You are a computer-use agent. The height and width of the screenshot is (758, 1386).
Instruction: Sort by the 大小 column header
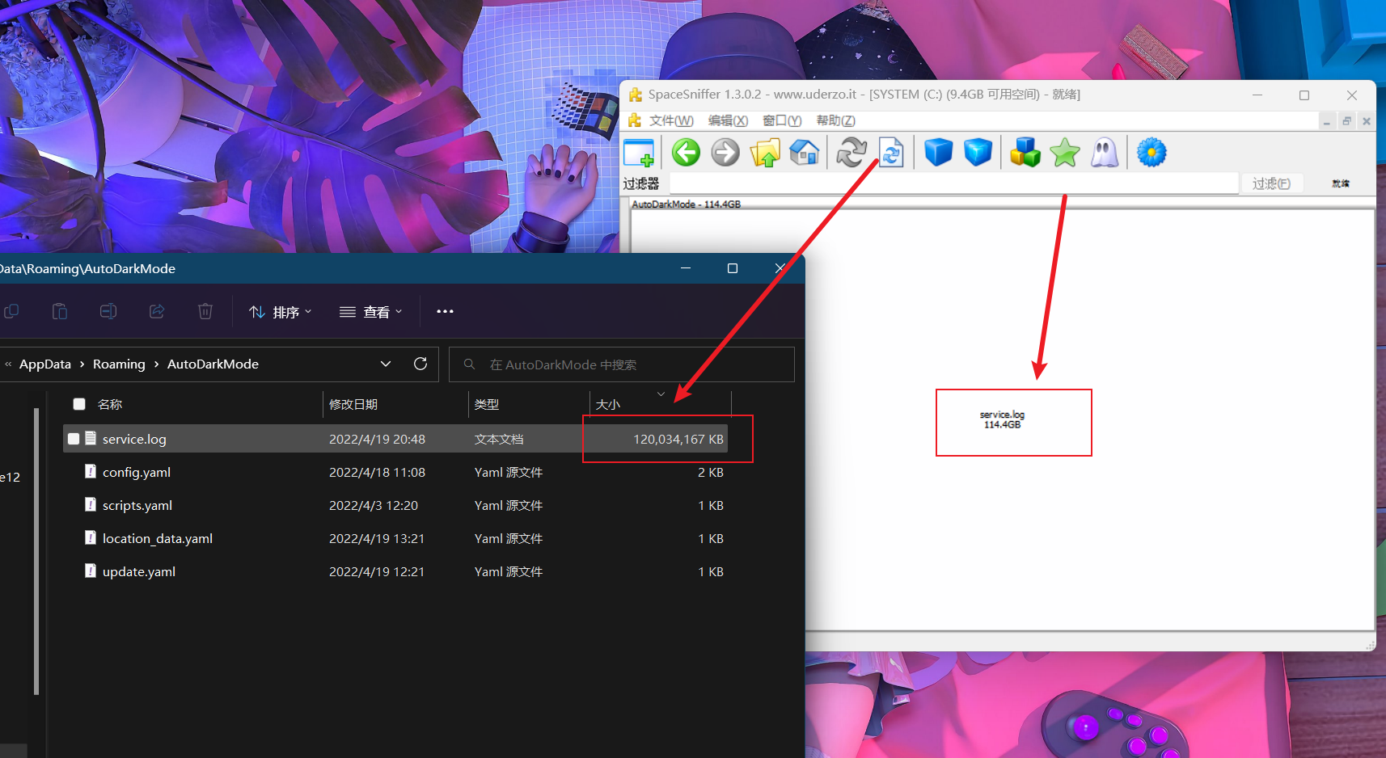[608, 404]
